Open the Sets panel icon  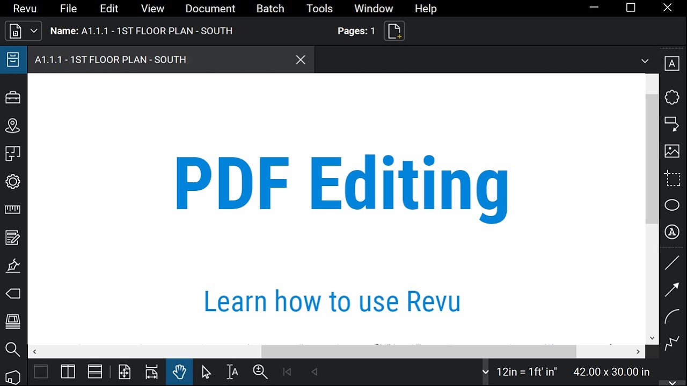13,321
